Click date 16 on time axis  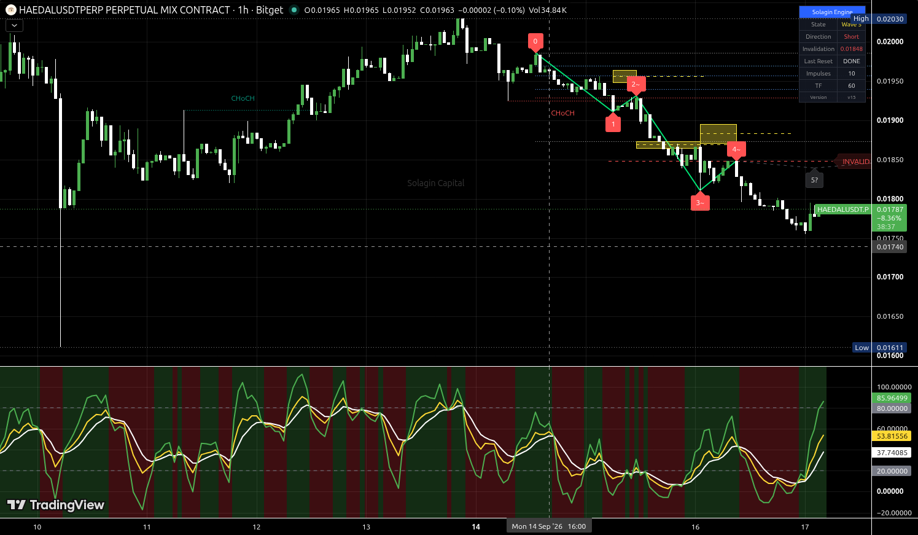(x=695, y=527)
